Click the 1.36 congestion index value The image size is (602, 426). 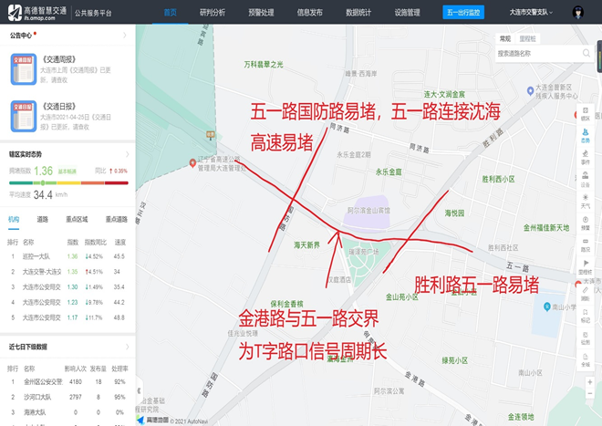point(43,171)
